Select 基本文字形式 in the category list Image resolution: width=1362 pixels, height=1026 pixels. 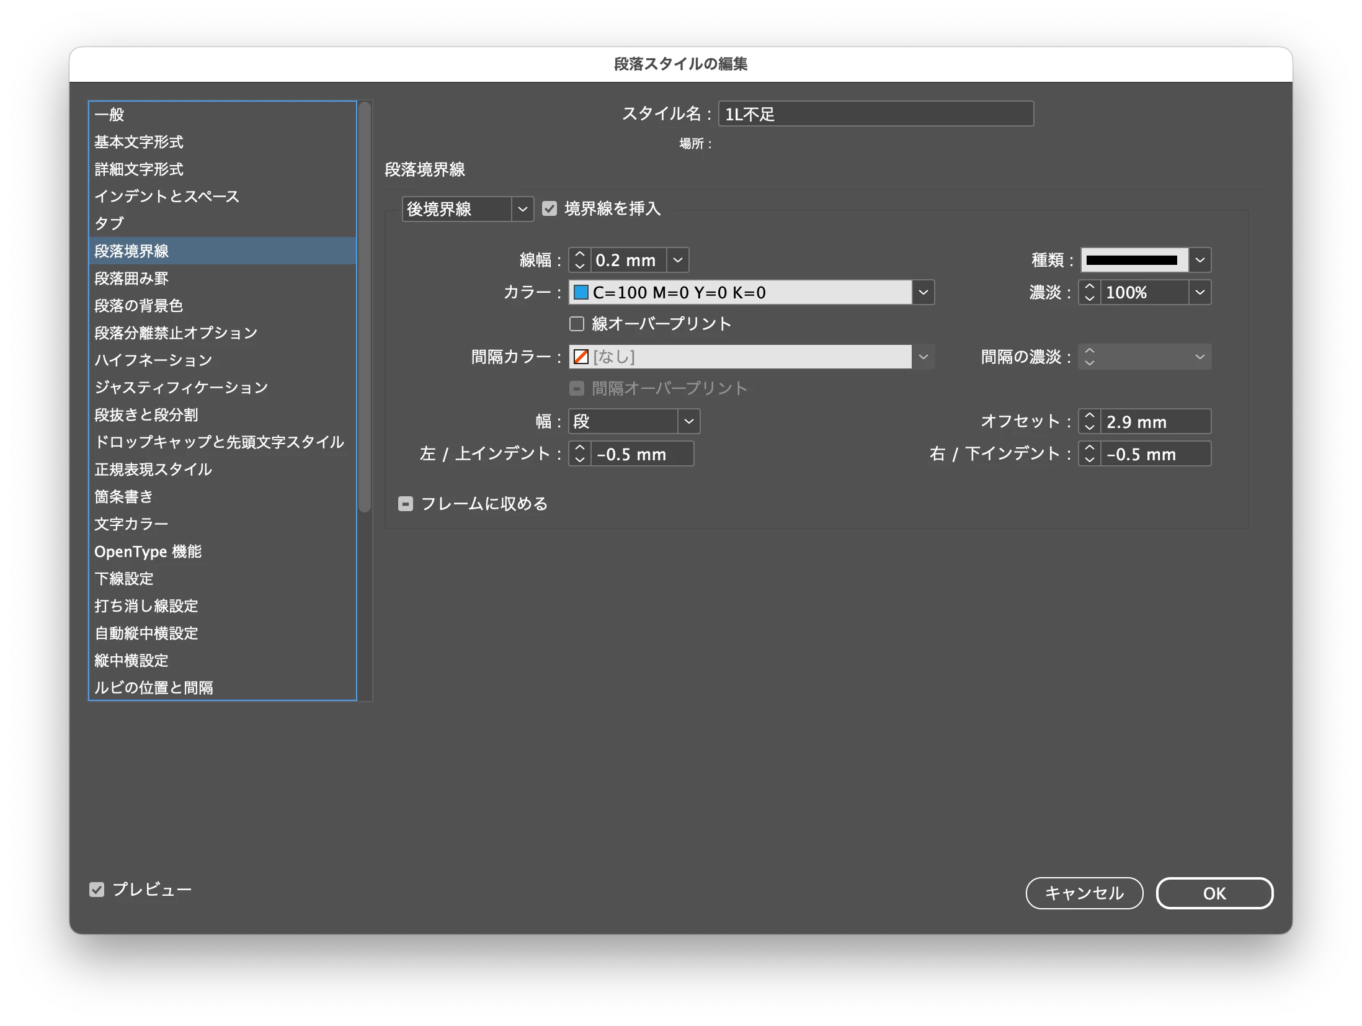(139, 142)
